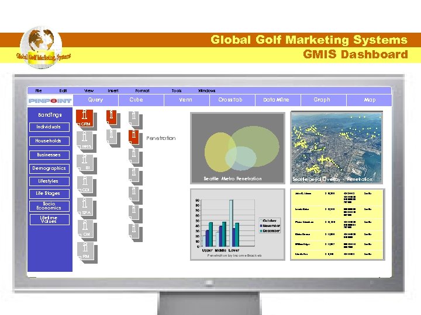Click the tall light-blue October bar for Lower
Image resolution: width=421 pixels, height=315 pixels.
pyautogui.click(x=231, y=223)
